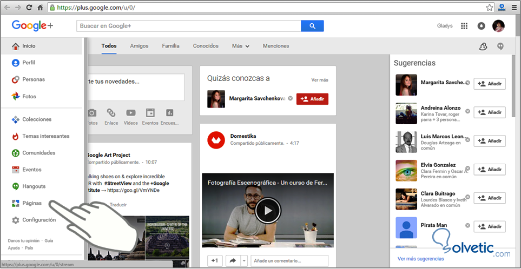Image resolution: width=521 pixels, height=269 pixels.
Task: Play the Fotografía Escenográfica video
Action: click(268, 211)
